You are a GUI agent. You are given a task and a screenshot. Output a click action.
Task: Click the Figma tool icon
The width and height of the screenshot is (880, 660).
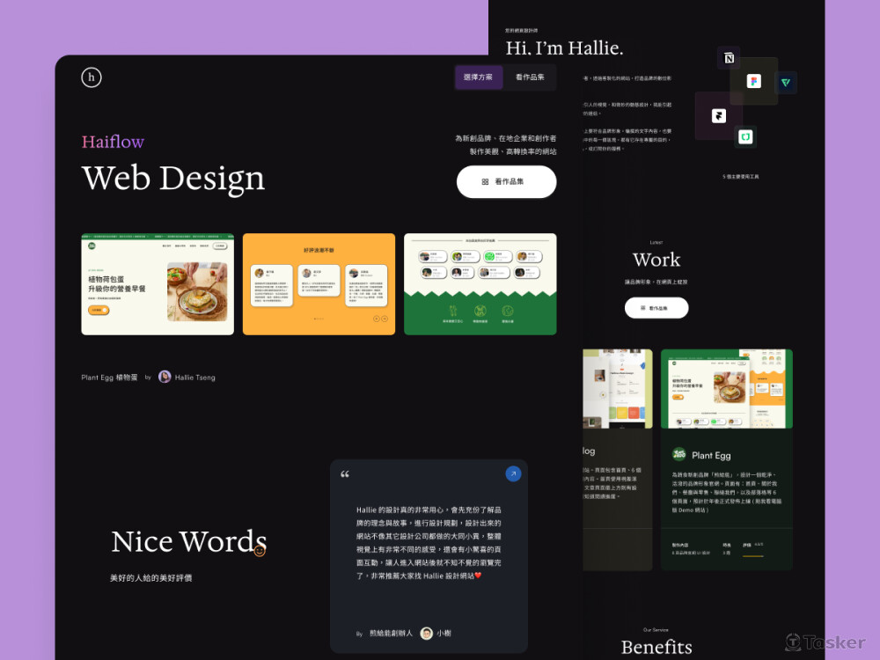(x=753, y=81)
